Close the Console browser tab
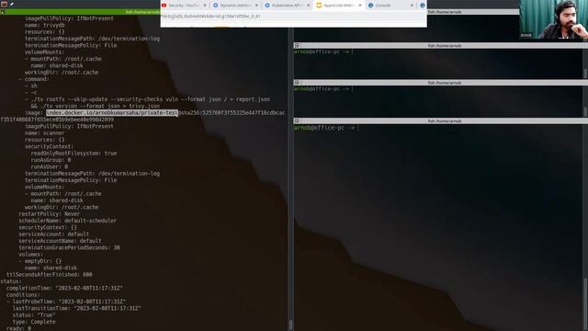The height and width of the screenshot is (331, 588). click(412, 6)
